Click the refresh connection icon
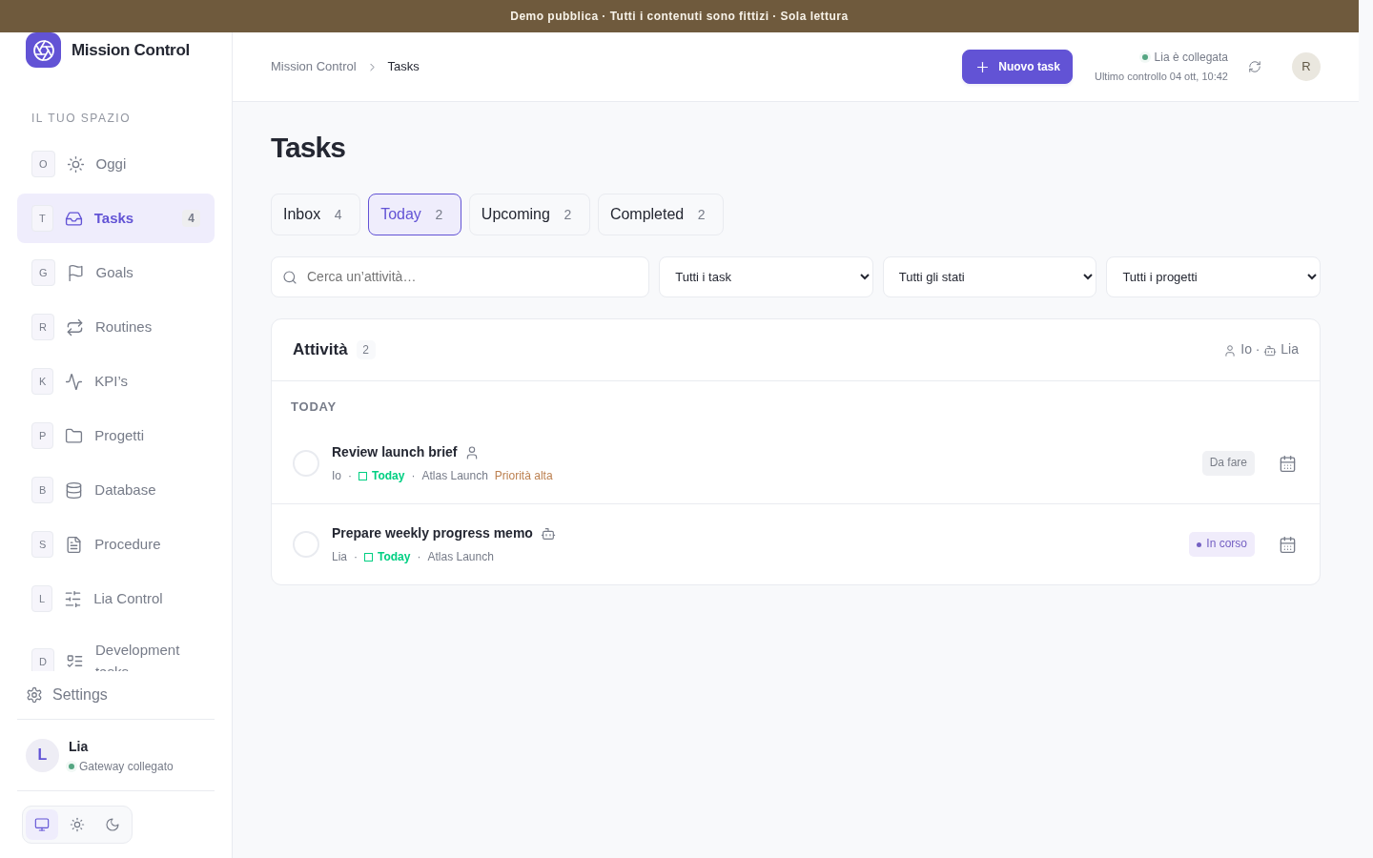 coord(1255,67)
